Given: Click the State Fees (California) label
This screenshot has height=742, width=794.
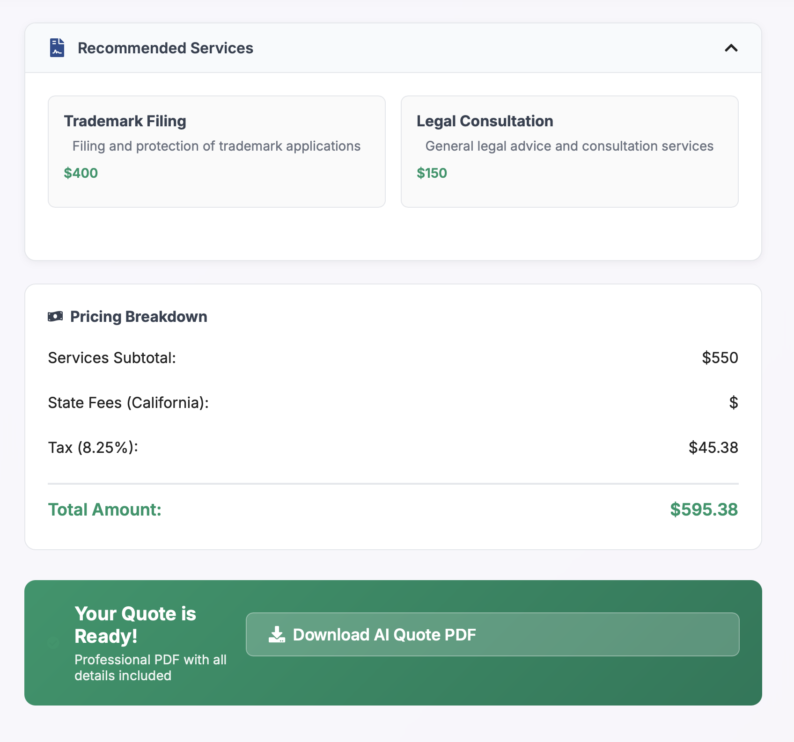Looking at the screenshot, I should point(128,403).
